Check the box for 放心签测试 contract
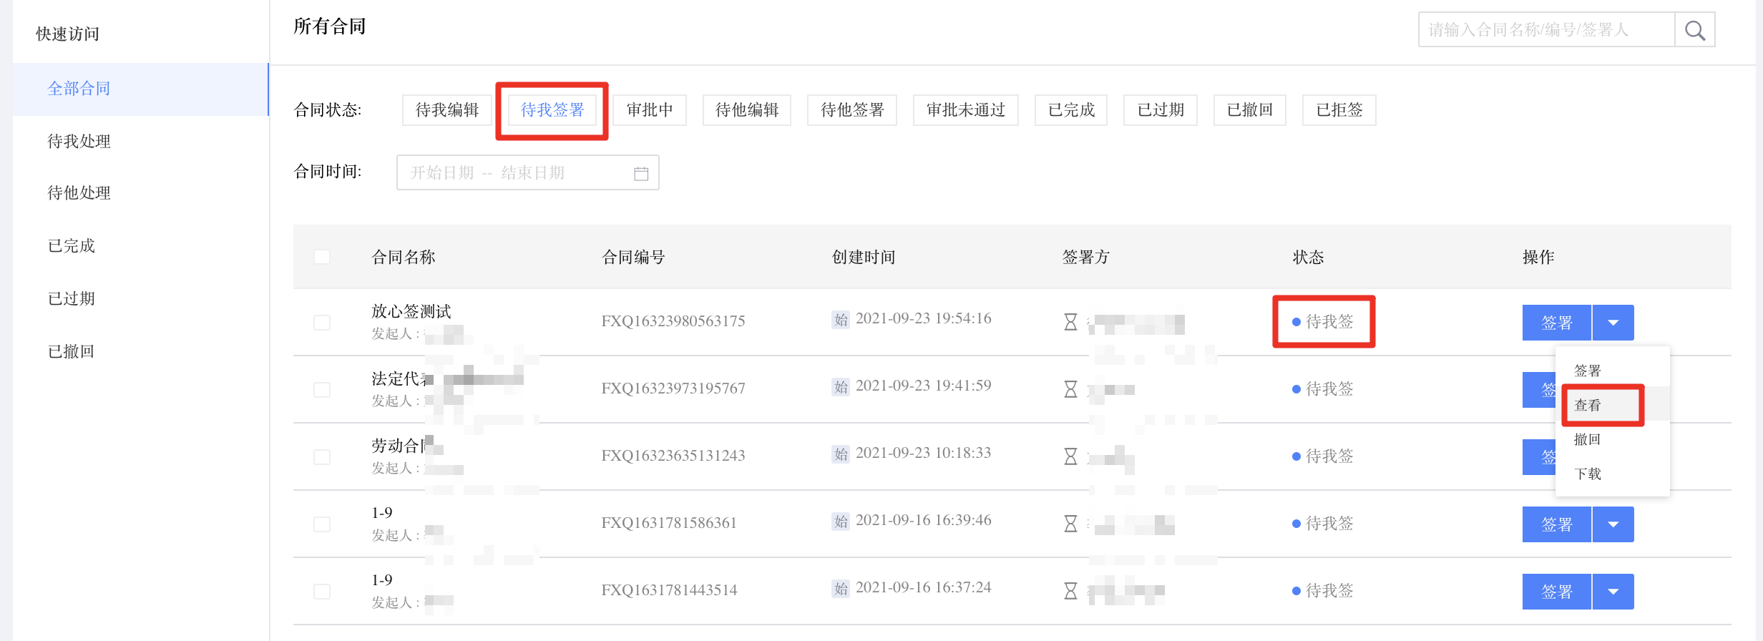1763x641 pixels. pos(322,323)
